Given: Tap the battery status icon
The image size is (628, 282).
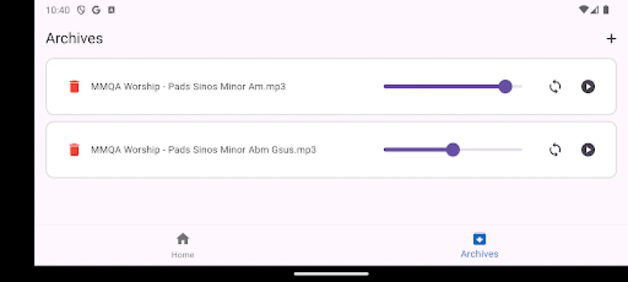Looking at the screenshot, I should coord(605,10).
